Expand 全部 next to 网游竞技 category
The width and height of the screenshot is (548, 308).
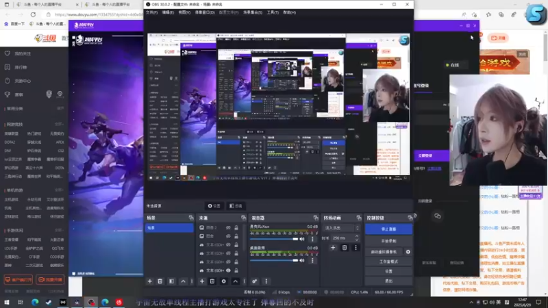(x=59, y=124)
